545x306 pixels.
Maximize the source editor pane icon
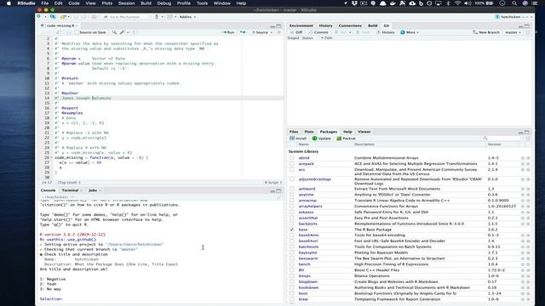pyautogui.click(x=278, y=26)
